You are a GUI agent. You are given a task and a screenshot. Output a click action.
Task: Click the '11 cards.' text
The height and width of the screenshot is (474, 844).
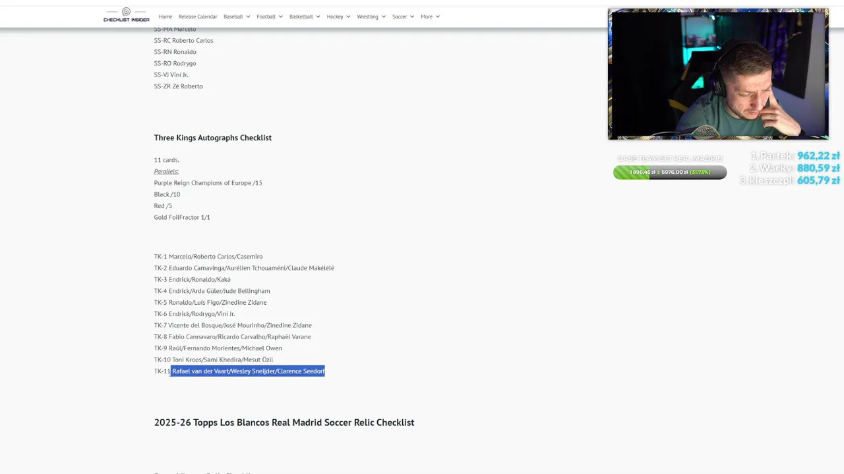point(167,160)
